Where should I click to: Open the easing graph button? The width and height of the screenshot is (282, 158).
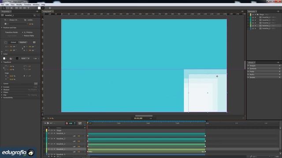click(x=80, y=123)
